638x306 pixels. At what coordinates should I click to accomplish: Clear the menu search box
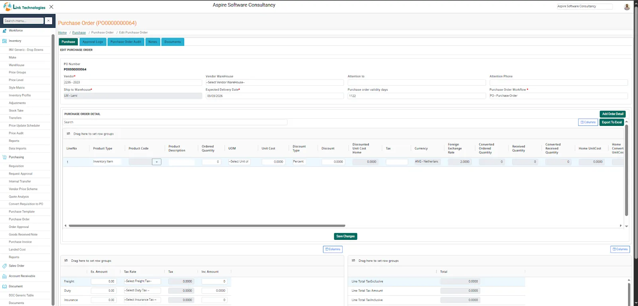(48, 21)
